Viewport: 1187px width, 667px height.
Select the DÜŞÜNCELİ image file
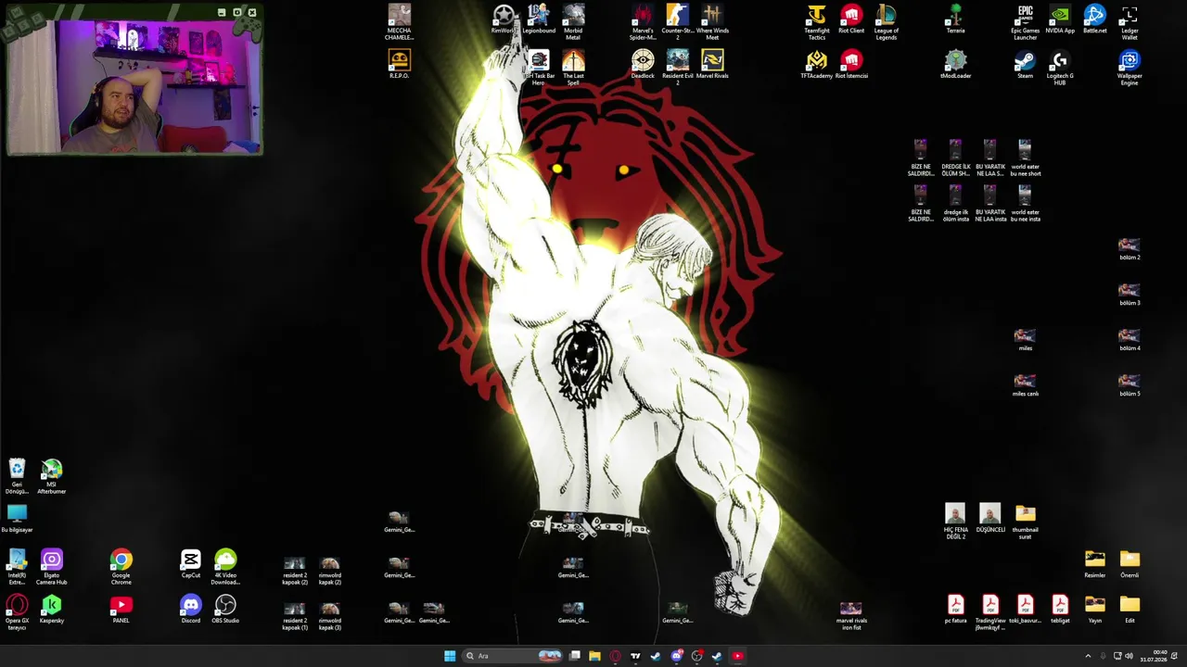[990, 519]
